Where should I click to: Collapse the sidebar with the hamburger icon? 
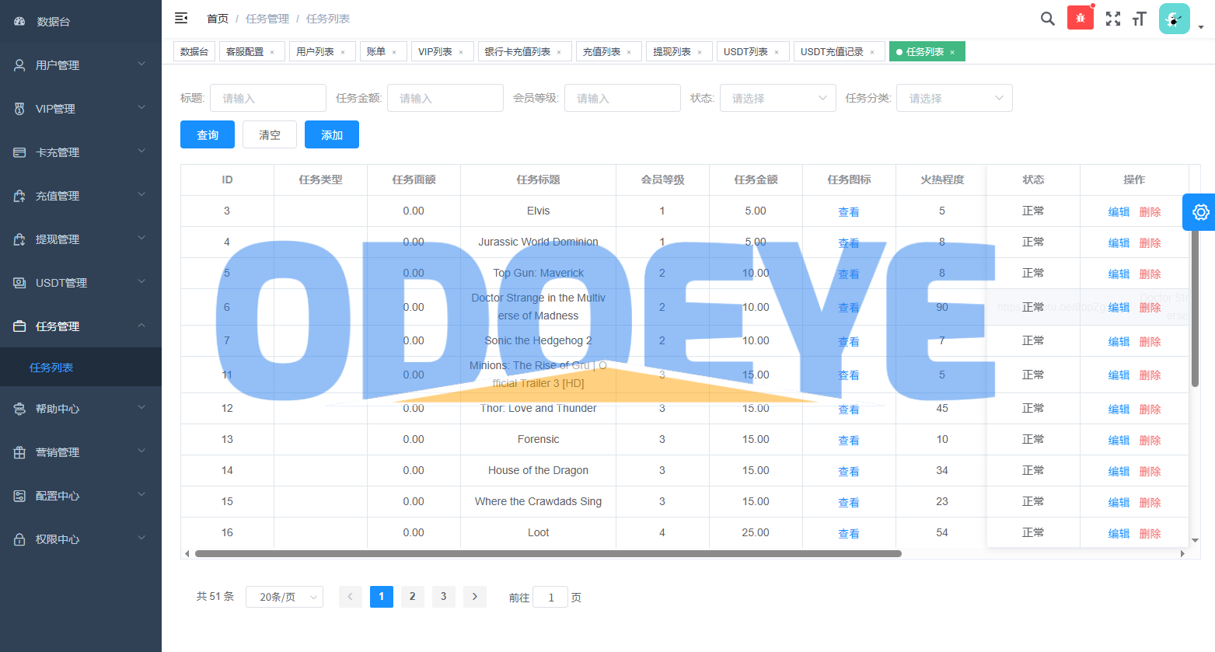tap(181, 18)
